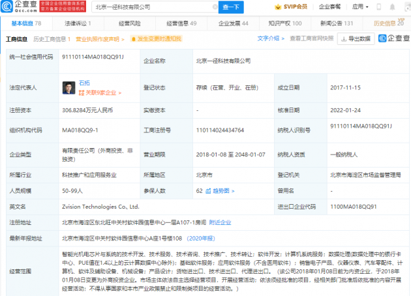Click the 导出数据 download icon button
This screenshot has width=411, height=296.
[x=356, y=38]
